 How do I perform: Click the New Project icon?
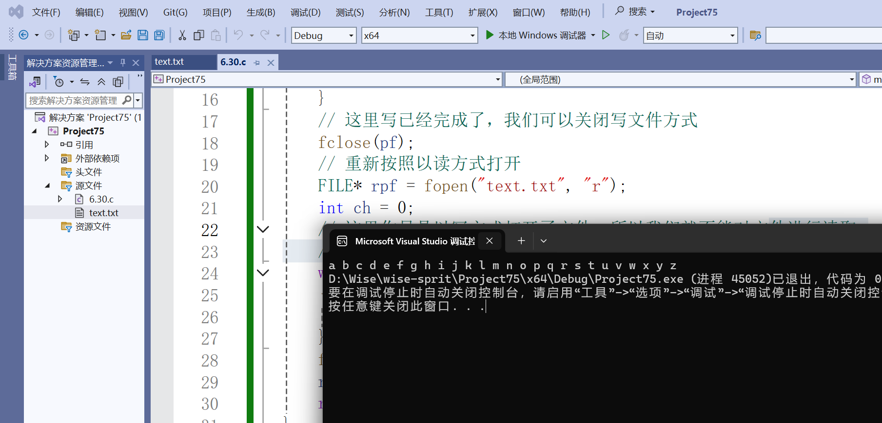[x=74, y=35]
